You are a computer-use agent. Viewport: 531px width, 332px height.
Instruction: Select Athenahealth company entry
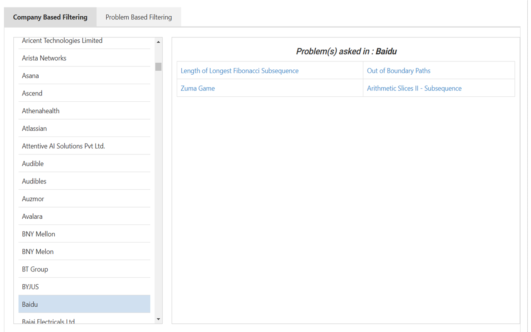click(41, 111)
